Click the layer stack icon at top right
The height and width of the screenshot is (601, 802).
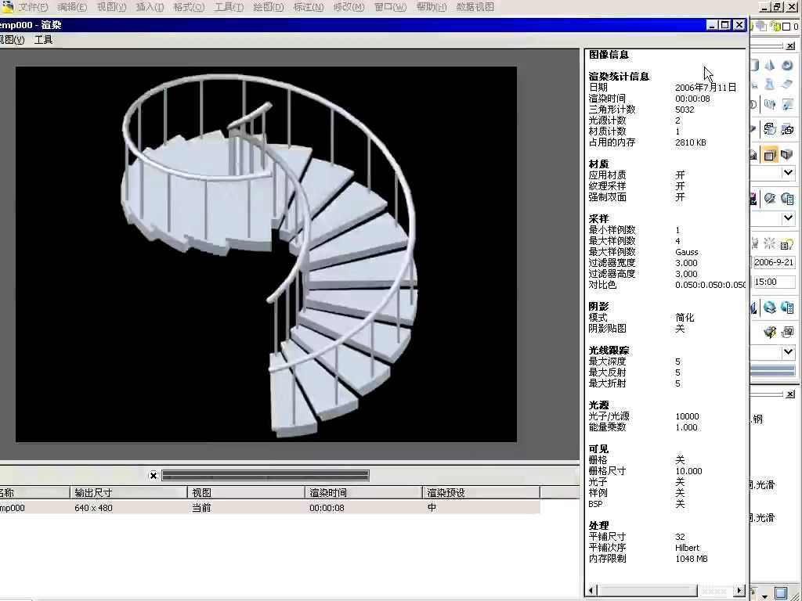pos(762,26)
